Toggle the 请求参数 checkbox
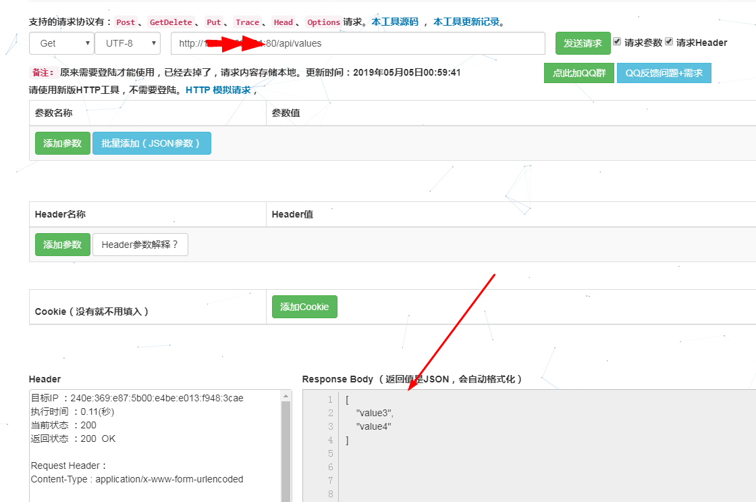The image size is (756, 502). (x=617, y=42)
